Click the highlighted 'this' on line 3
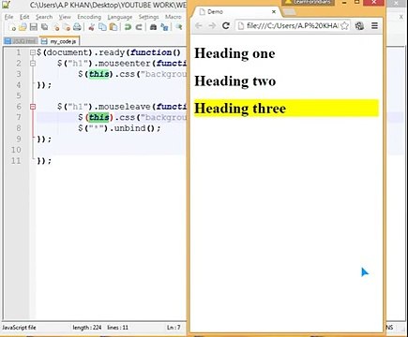The width and height of the screenshot is (408, 337). click(98, 74)
